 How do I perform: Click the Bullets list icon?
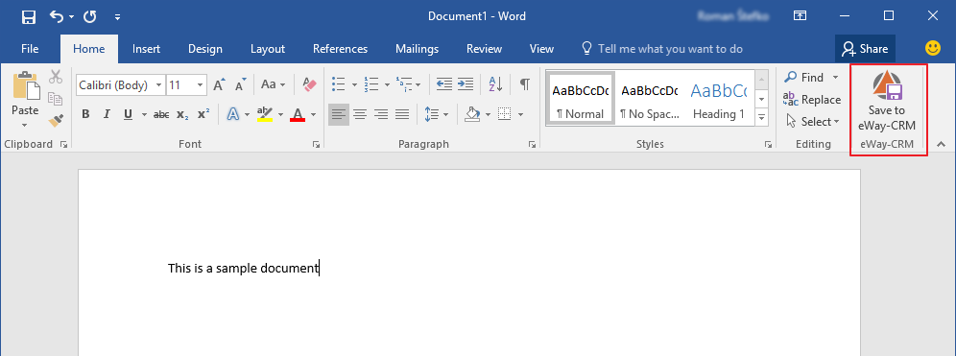[x=339, y=84]
